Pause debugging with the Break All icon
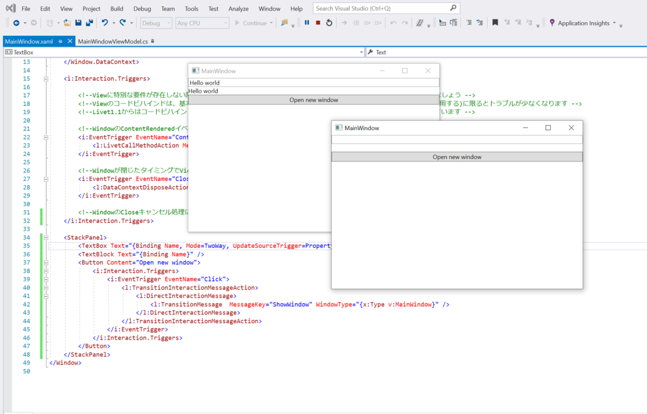This screenshot has height=414, width=647. click(x=306, y=23)
